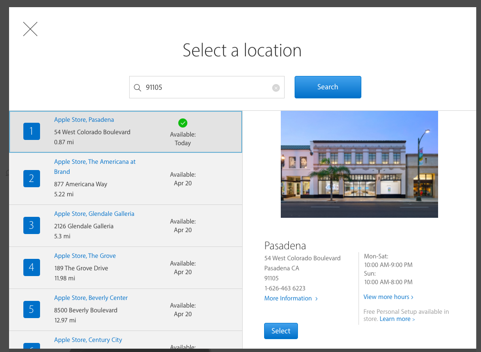481x352 pixels.
Task: Open the Apple Store, Pasadena link
Action: (x=84, y=120)
